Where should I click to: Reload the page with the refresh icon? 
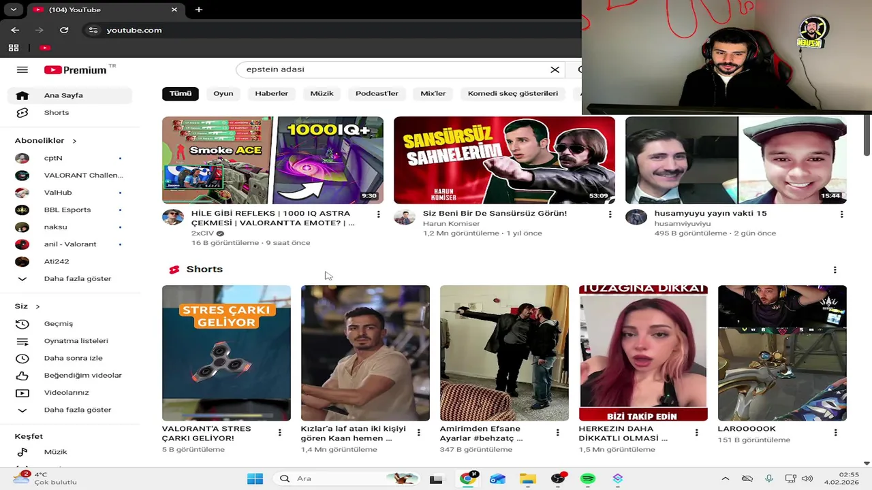(x=64, y=30)
